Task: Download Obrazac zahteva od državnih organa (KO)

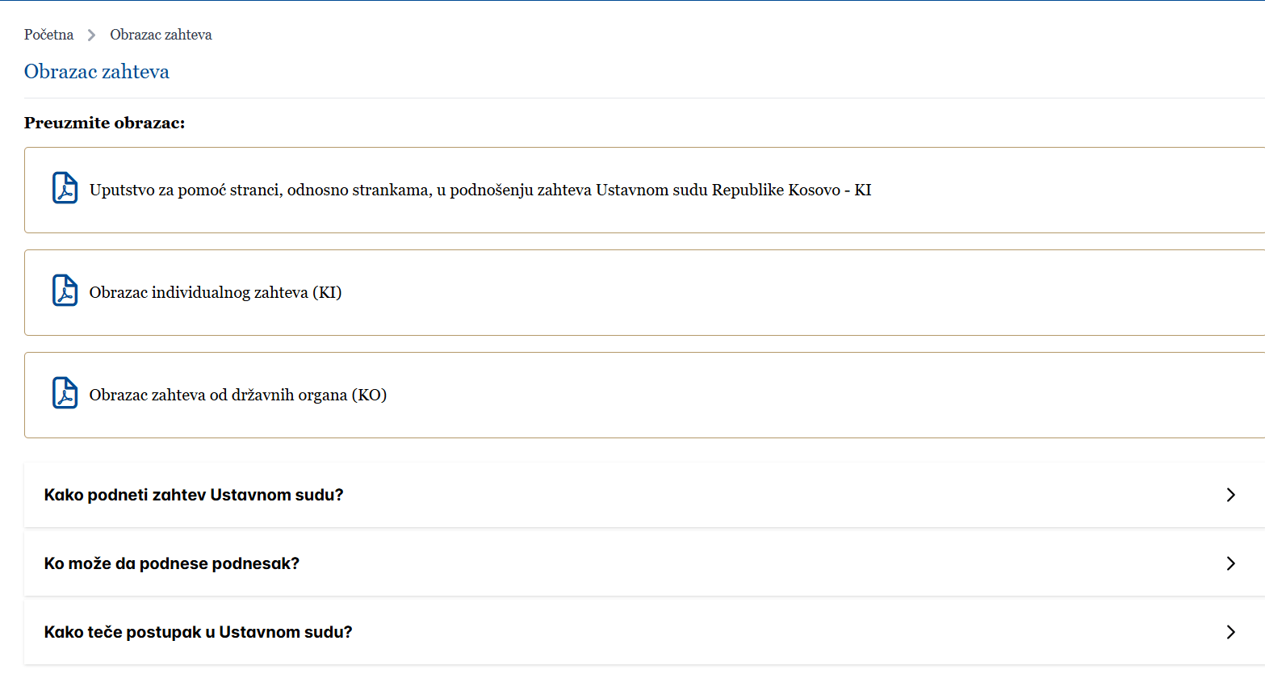Action: (x=238, y=396)
